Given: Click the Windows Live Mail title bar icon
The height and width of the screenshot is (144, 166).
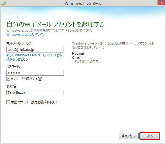Looking at the screenshot, I should 4,3.
